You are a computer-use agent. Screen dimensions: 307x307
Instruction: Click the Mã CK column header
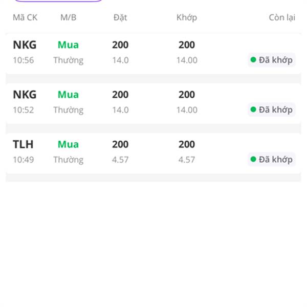(25, 17)
